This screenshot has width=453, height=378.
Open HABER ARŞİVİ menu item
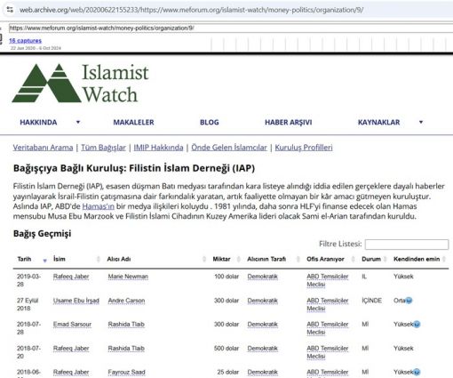click(289, 122)
